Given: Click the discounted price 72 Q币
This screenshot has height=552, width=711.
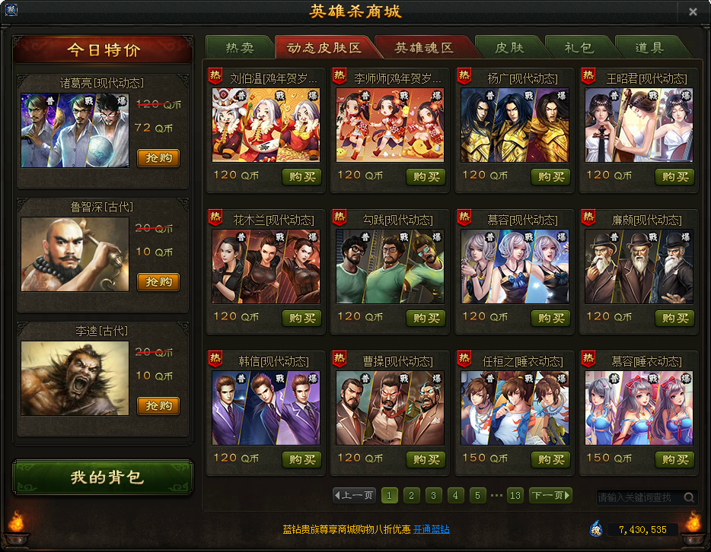Looking at the screenshot, I should click(x=153, y=128).
